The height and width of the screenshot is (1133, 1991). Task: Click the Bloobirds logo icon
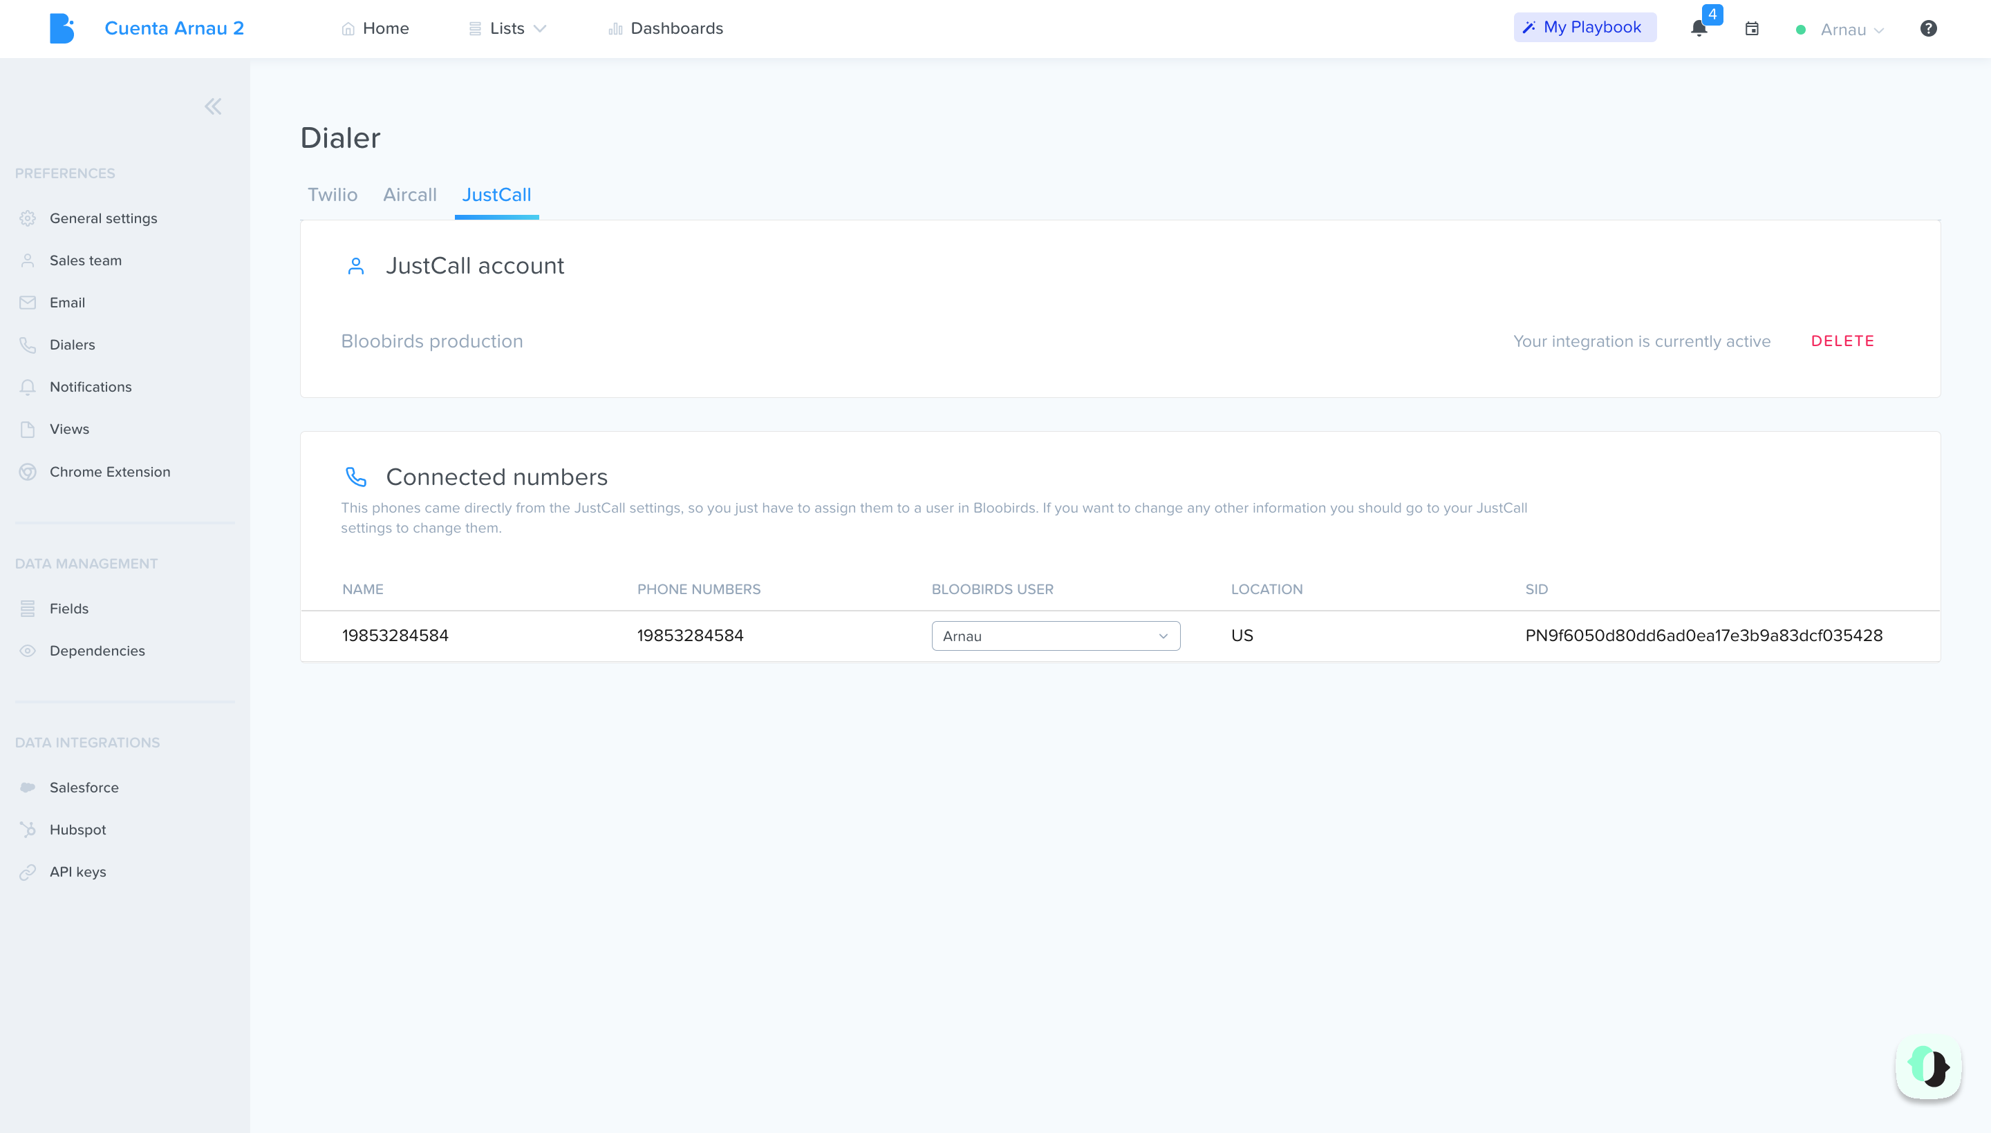pyautogui.click(x=62, y=29)
